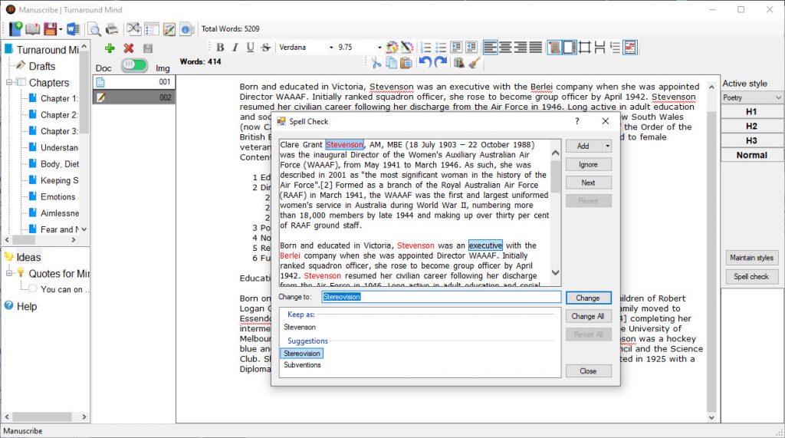Select the Emotions chapter in tree

pyautogui.click(x=58, y=197)
